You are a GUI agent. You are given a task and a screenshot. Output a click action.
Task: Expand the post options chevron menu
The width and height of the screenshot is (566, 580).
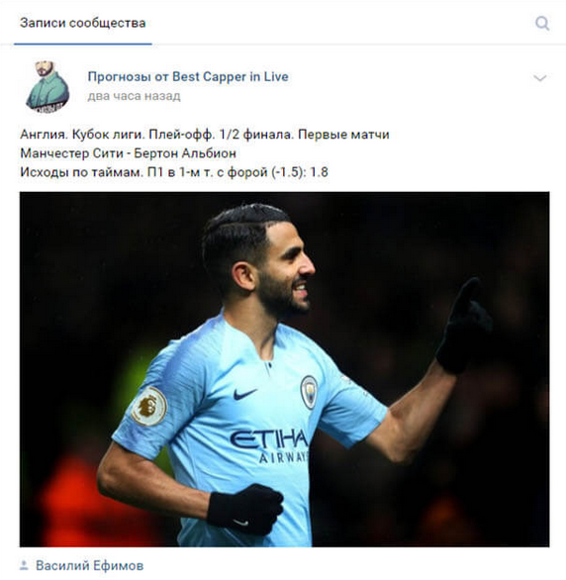click(539, 77)
